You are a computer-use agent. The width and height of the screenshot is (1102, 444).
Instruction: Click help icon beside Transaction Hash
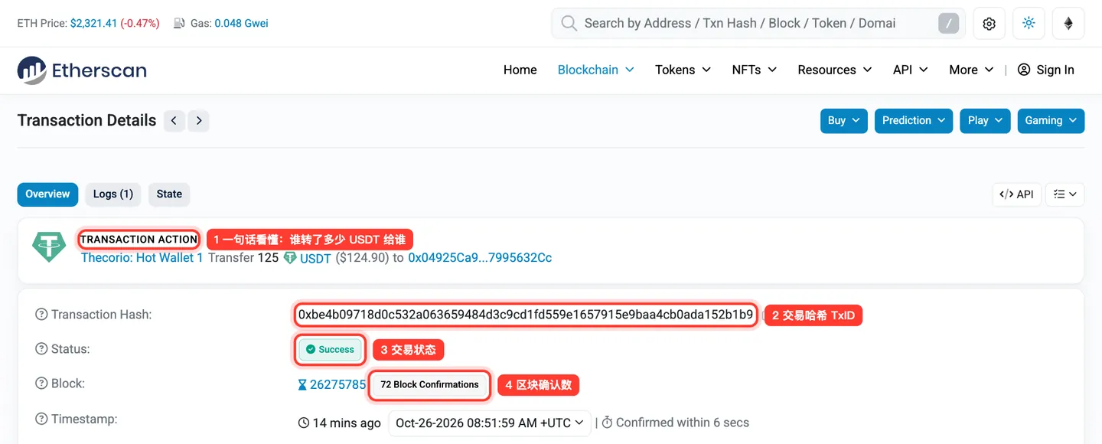click(x=41, y=315)
